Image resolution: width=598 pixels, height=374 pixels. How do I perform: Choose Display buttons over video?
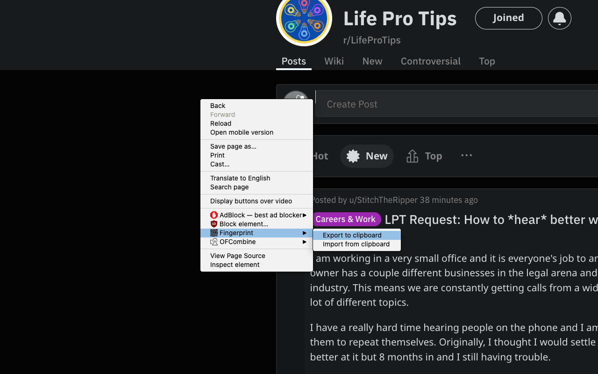(256, 201)
